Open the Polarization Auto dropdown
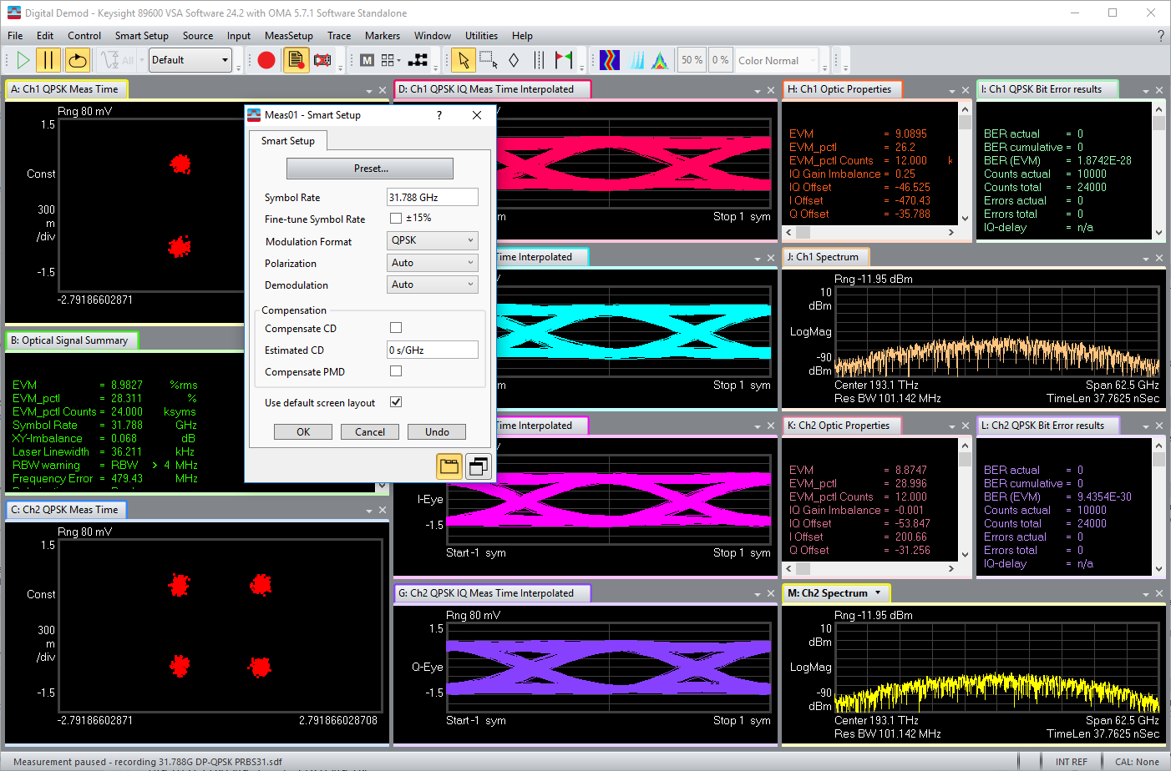The width and height of the screenshot is (1171, 771). click(433, 263)
